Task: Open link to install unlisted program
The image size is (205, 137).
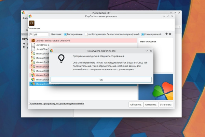Action: [x=57, y=103]
